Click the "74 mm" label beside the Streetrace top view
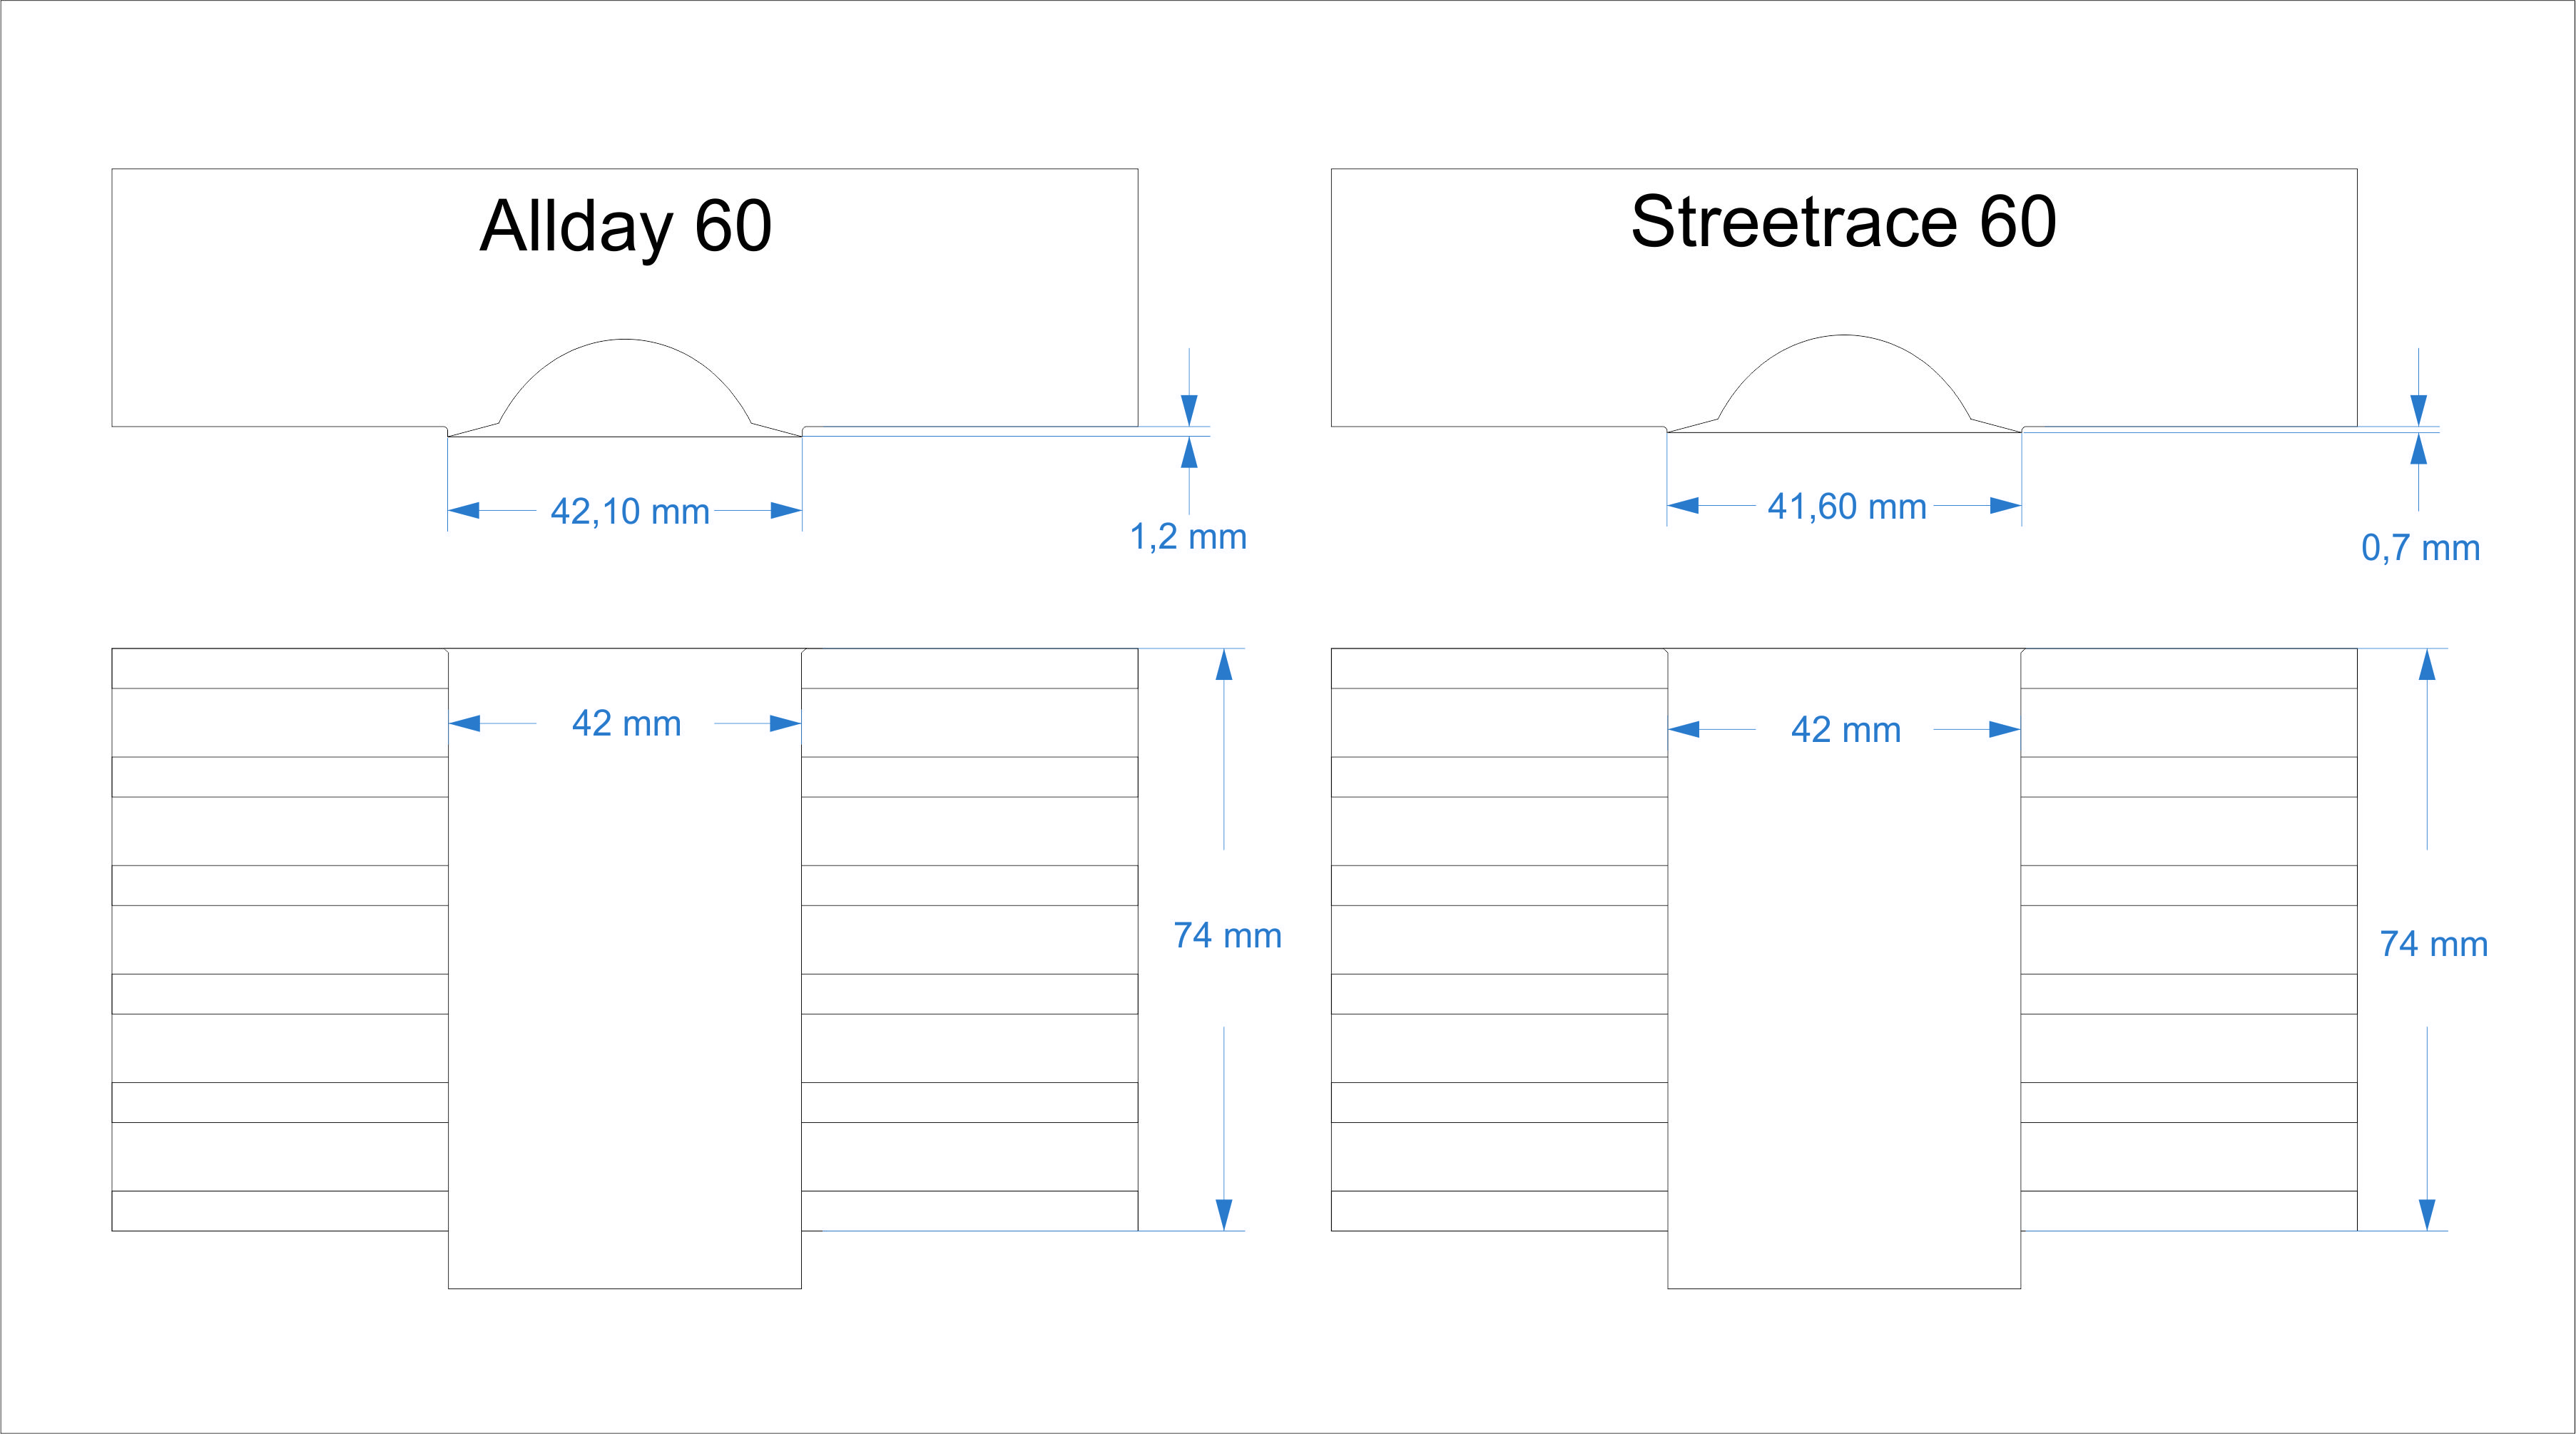2576x1434 pixels. pos(2433,944)
